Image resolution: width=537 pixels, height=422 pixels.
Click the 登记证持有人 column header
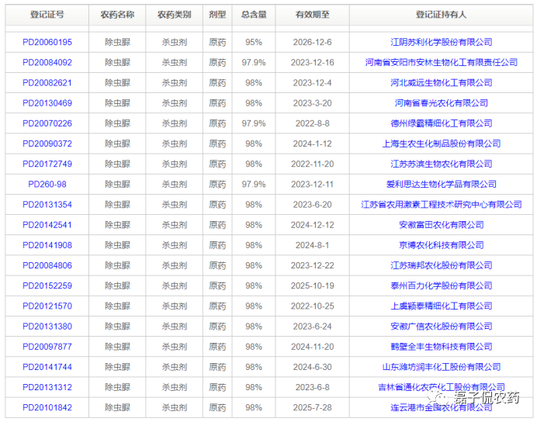441,15
